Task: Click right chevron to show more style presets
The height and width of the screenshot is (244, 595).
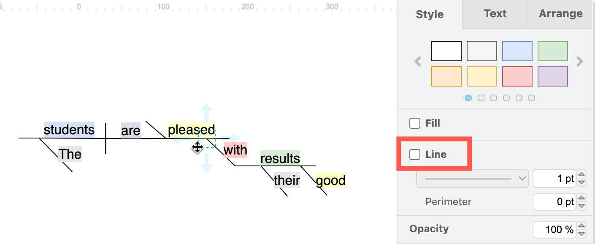Action: 580,62
